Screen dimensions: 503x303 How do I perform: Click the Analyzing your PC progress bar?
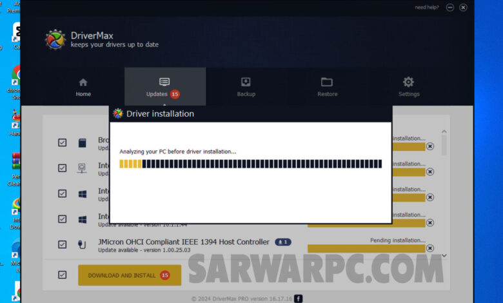click(251, 164)
